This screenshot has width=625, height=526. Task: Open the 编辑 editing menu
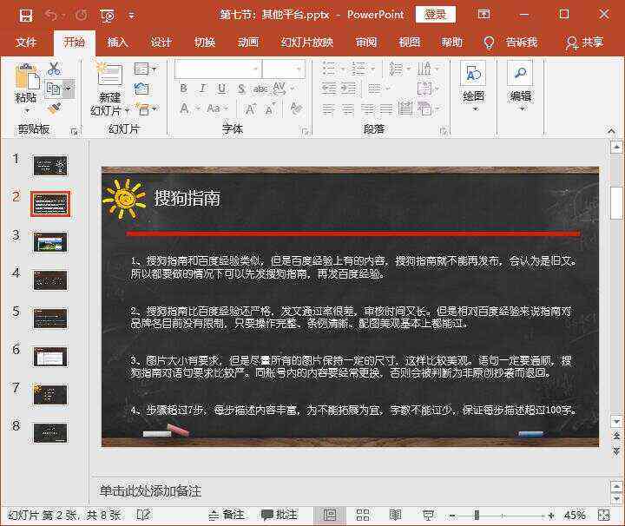tap(520, 86)
